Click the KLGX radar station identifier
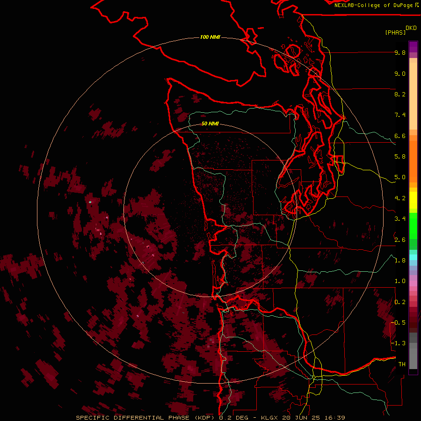The width and height of the screenshot is (421, 421). point(269,418)
